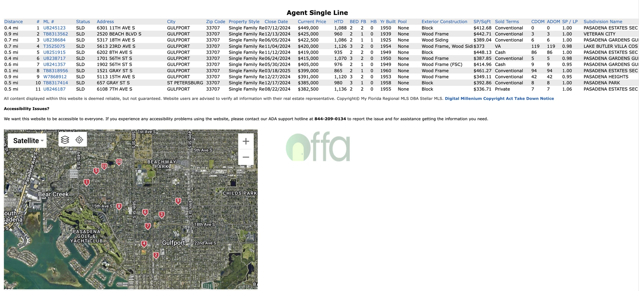Click the map layers stack icon
639x291 pixels.
pos(65,140)
